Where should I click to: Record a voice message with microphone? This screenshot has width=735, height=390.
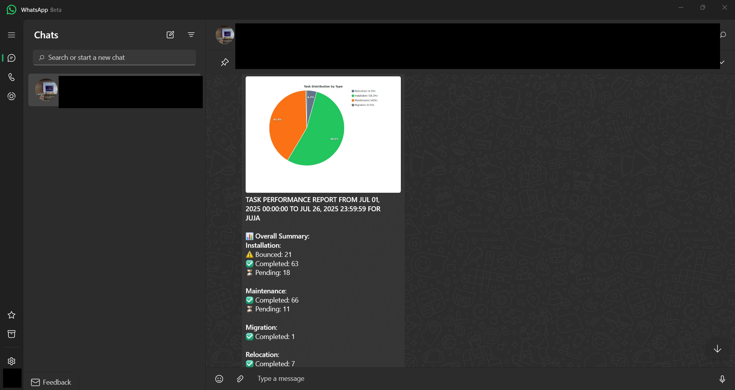click(722, 379)
